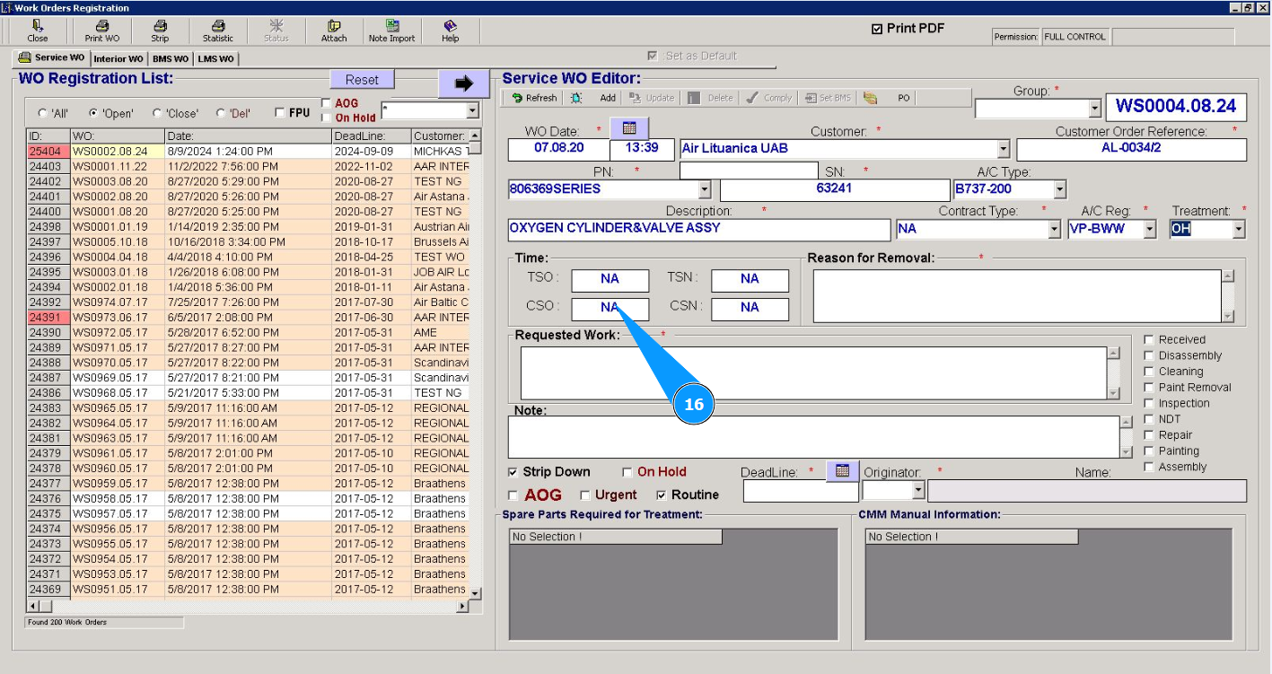Enable the Urgent checkbox

click(x=585, y=495)
